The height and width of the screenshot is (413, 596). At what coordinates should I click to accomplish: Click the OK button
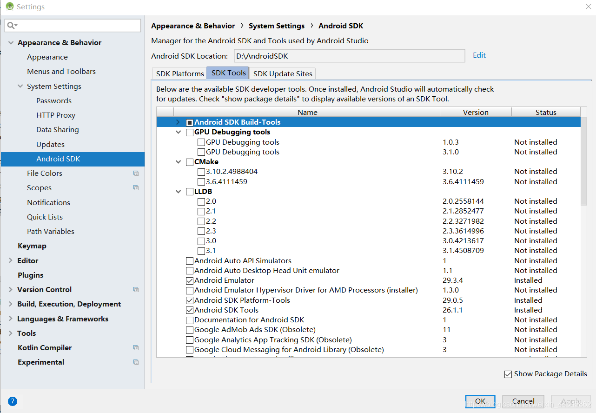[480, 401]
